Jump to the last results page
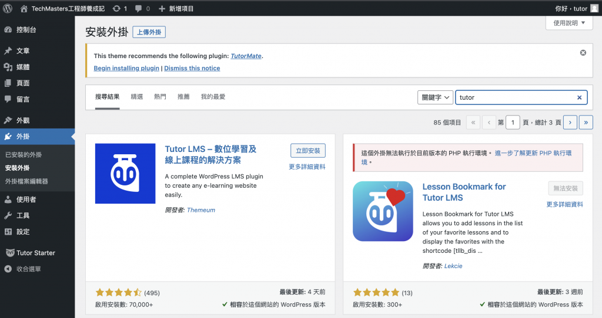The height and width of the screenshot is (318, 602). point(586,122)
